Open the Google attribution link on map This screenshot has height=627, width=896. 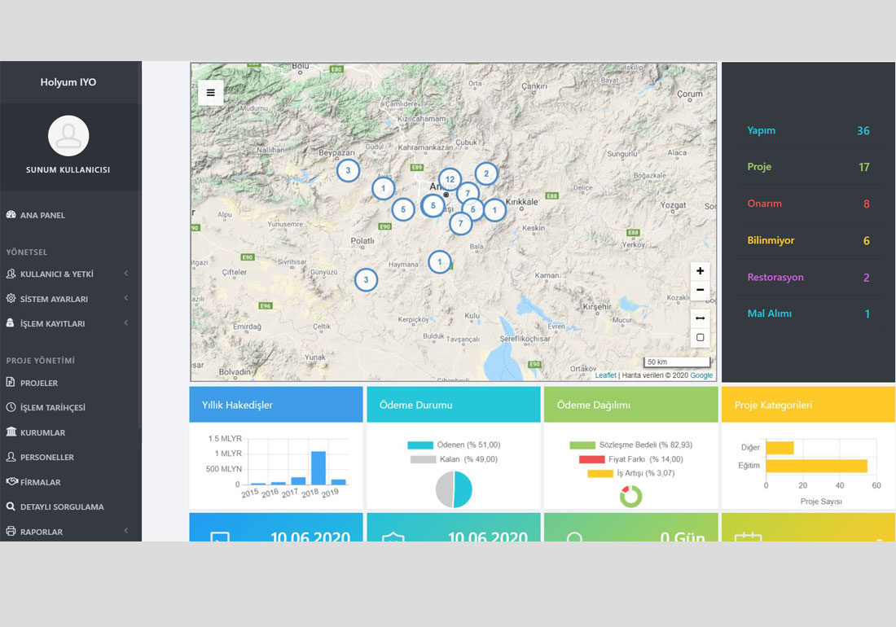coord(701,375)
